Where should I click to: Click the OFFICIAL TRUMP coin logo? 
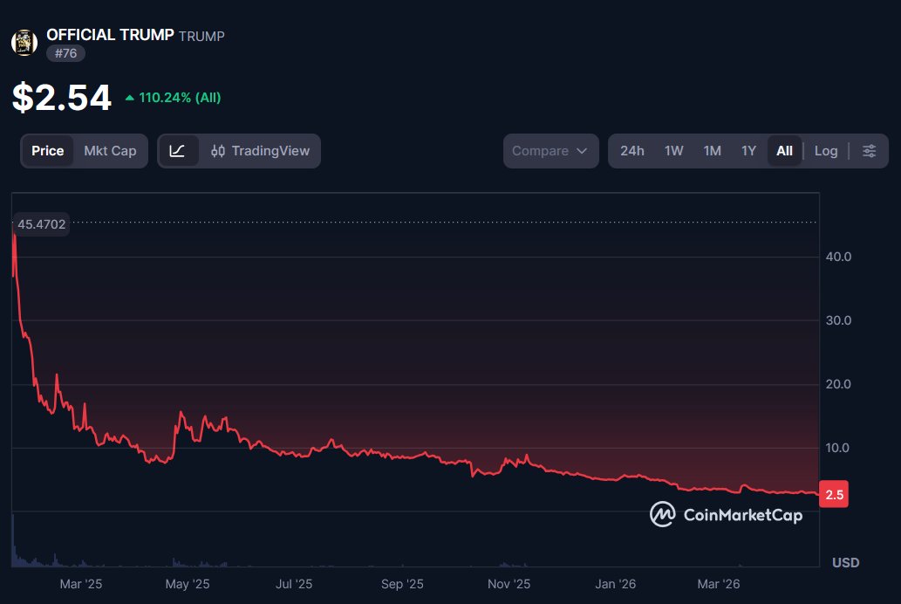[24, 43]
